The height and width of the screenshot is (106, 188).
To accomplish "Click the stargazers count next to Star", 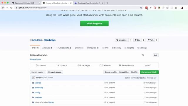I will (x=143, y=40).
